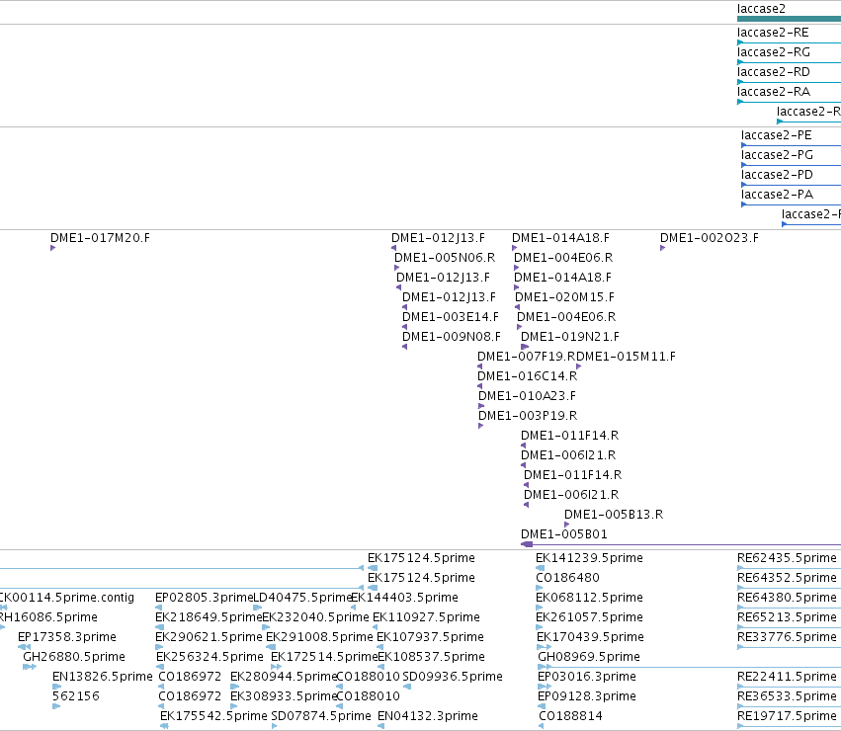Click the EP09128.3prime EST label
The height and width of the screenshot is (731, 841).
(587, 697)
